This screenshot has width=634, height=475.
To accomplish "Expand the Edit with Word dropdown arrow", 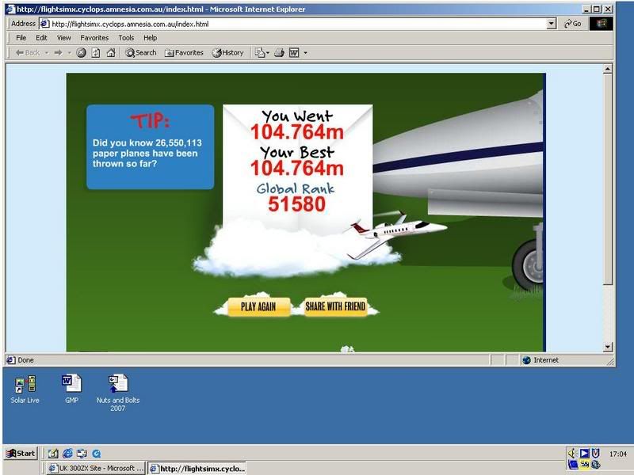I will pyautogui.click(x=305, y=53).
